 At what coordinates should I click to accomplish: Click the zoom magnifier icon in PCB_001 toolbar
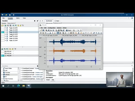[46, 30]
